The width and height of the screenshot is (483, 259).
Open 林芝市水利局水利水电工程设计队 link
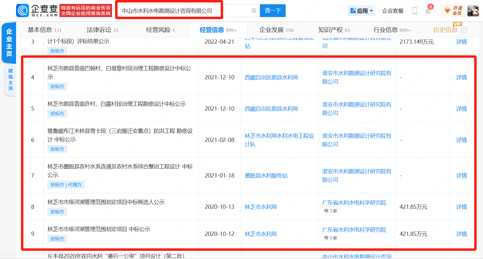[x=279, y=140]
